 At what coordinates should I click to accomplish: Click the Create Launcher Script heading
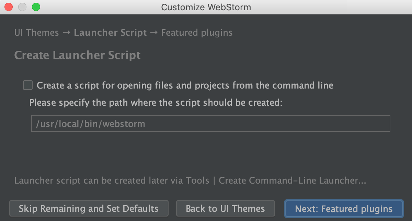coord(78,55)
